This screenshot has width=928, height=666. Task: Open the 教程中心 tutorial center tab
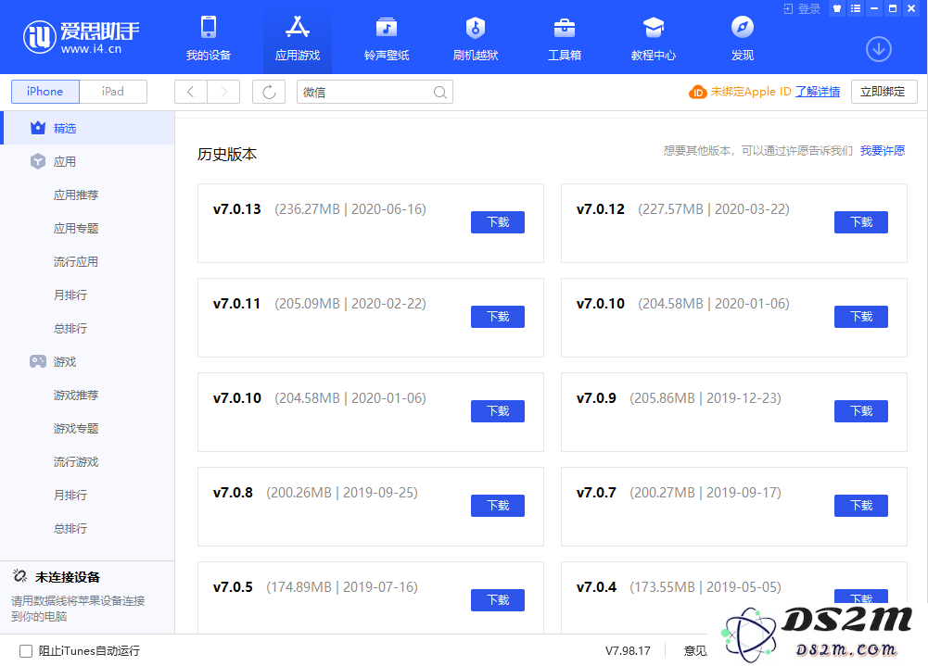tap(654, 39)
